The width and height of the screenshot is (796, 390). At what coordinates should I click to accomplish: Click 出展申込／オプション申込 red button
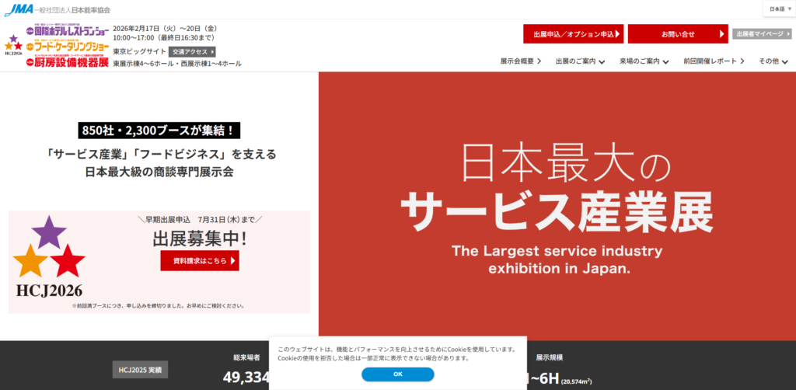point(573,34)
